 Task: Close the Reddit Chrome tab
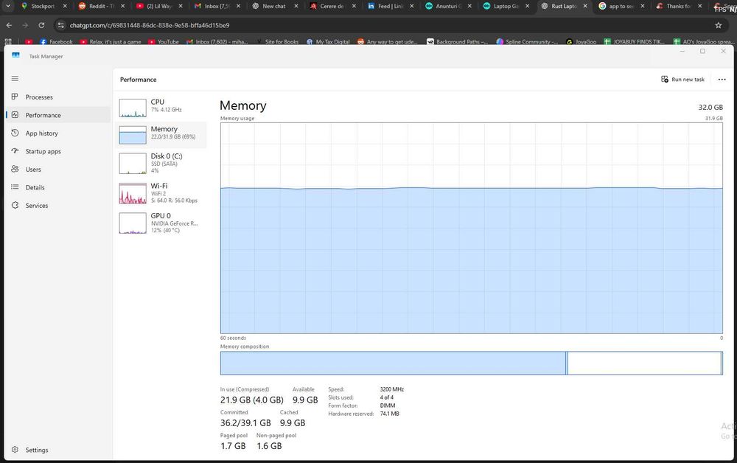click(x=122, y=6)
